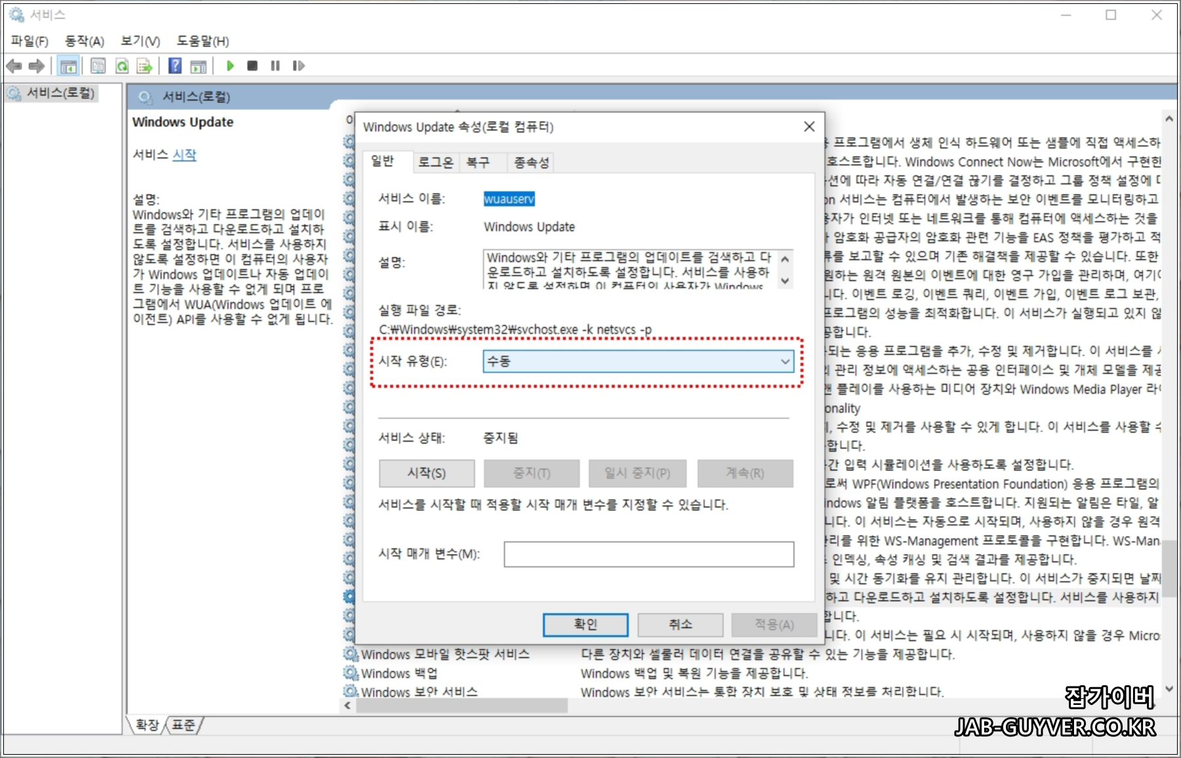Open the Help question mark icon
The width and height of the screenshot is (1181, 758).
click(x=175, y=66)
